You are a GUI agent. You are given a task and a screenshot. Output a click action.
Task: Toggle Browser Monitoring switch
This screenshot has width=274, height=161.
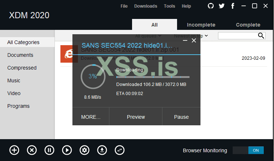(x=248, y=150)
